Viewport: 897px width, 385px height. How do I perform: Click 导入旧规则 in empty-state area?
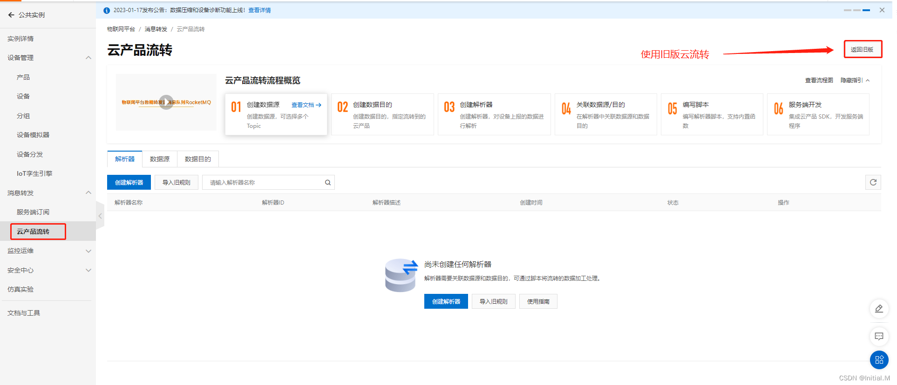pyautogui.click(x=494, y=301)
